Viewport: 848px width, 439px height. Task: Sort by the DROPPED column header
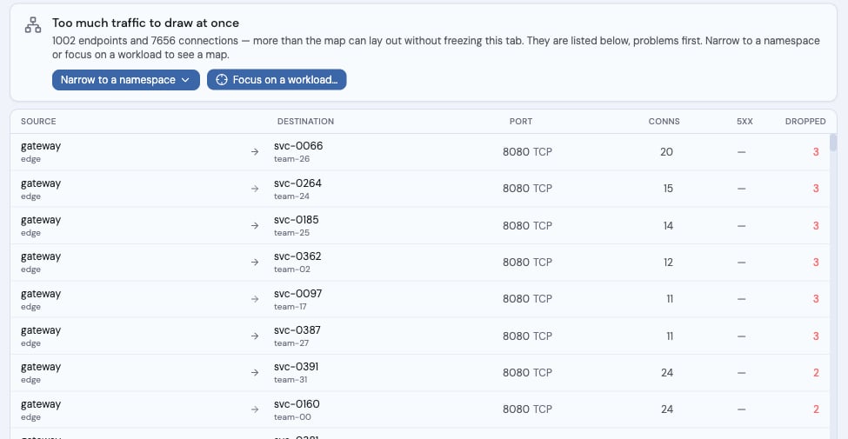[x=805, y=122]
